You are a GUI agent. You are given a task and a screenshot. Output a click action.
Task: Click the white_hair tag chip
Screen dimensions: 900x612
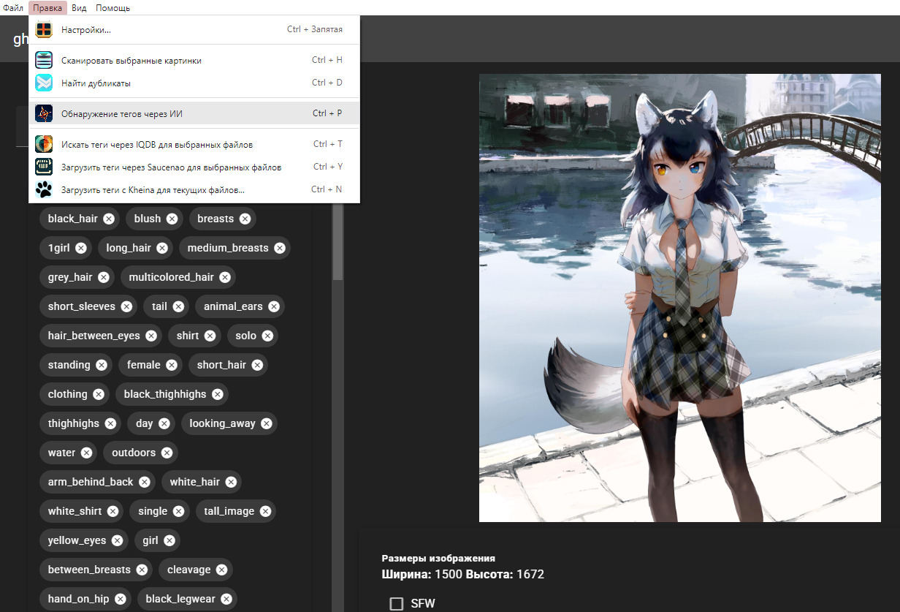point(201,482)
